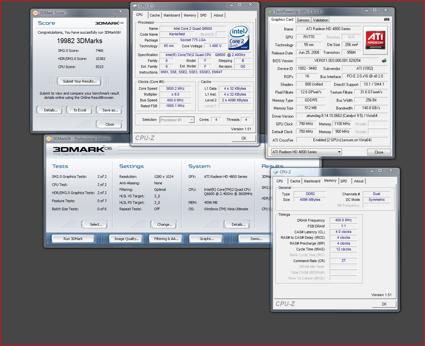
Task: Click the CPU-Z top window title icon
Action: tap(136, 6)
